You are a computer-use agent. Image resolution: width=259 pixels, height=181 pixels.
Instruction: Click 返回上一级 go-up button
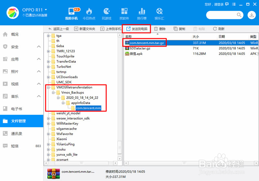(x=59, y=29)
